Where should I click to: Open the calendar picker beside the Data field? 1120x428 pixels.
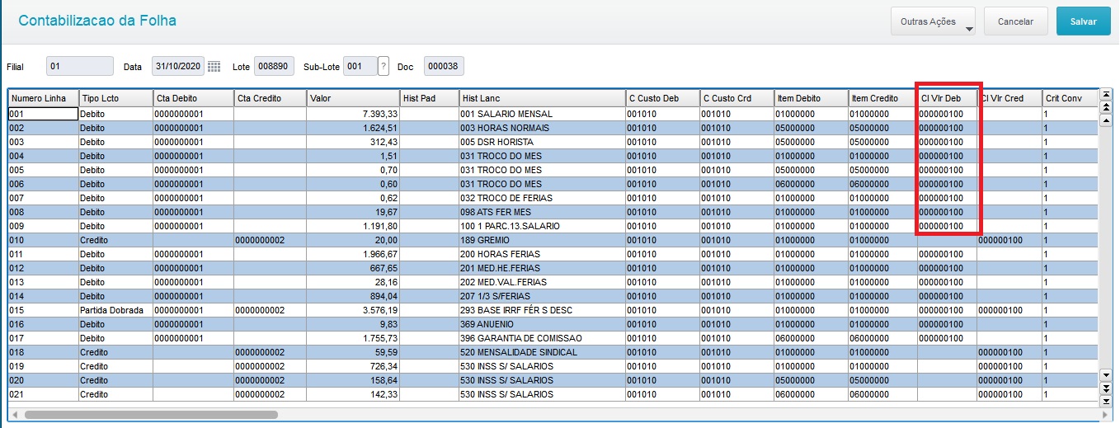214,67
